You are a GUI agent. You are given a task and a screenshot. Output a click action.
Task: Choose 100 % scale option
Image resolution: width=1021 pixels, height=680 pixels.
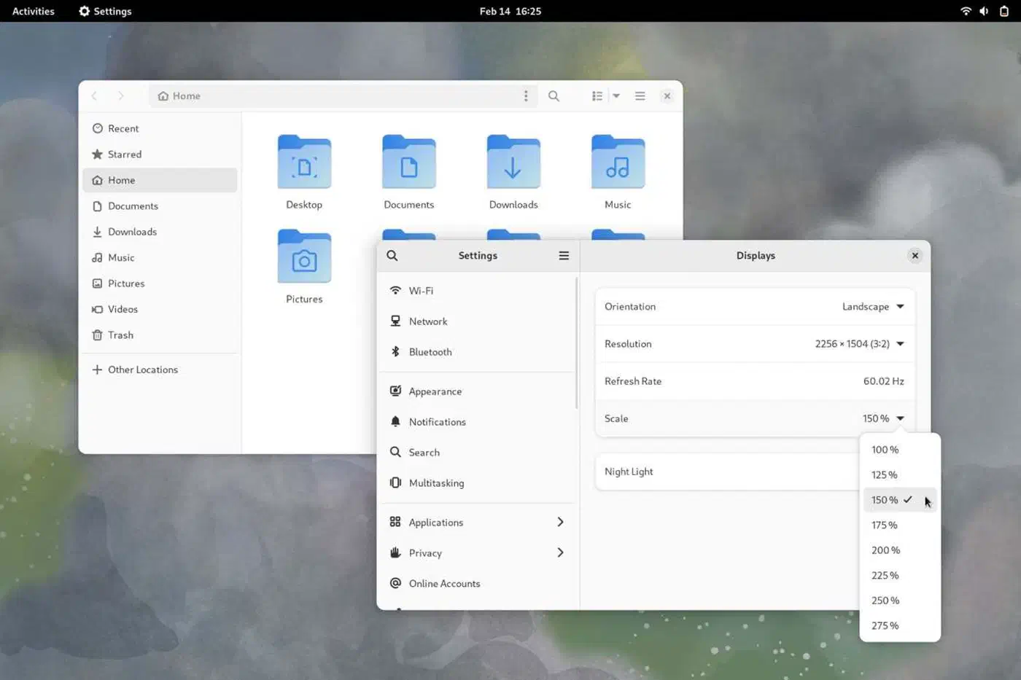point(900,450)
